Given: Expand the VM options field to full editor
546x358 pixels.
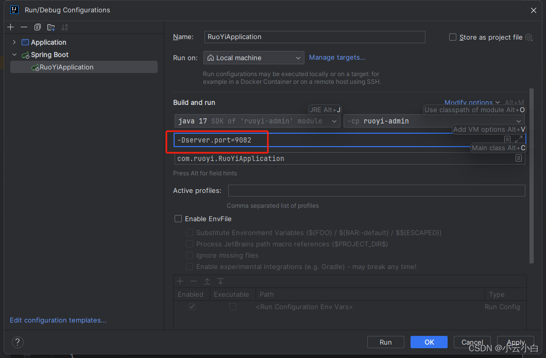Looking at the screenshot, I should (x=519, y=138).
